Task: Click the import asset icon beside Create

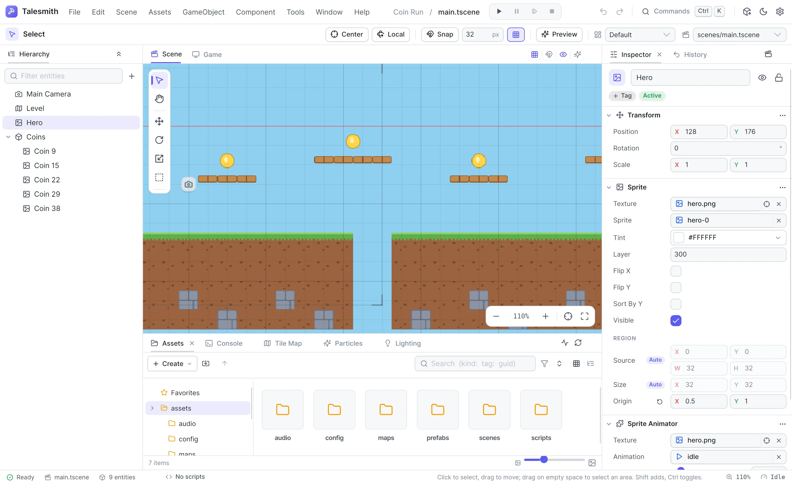Action: [206, 364]
